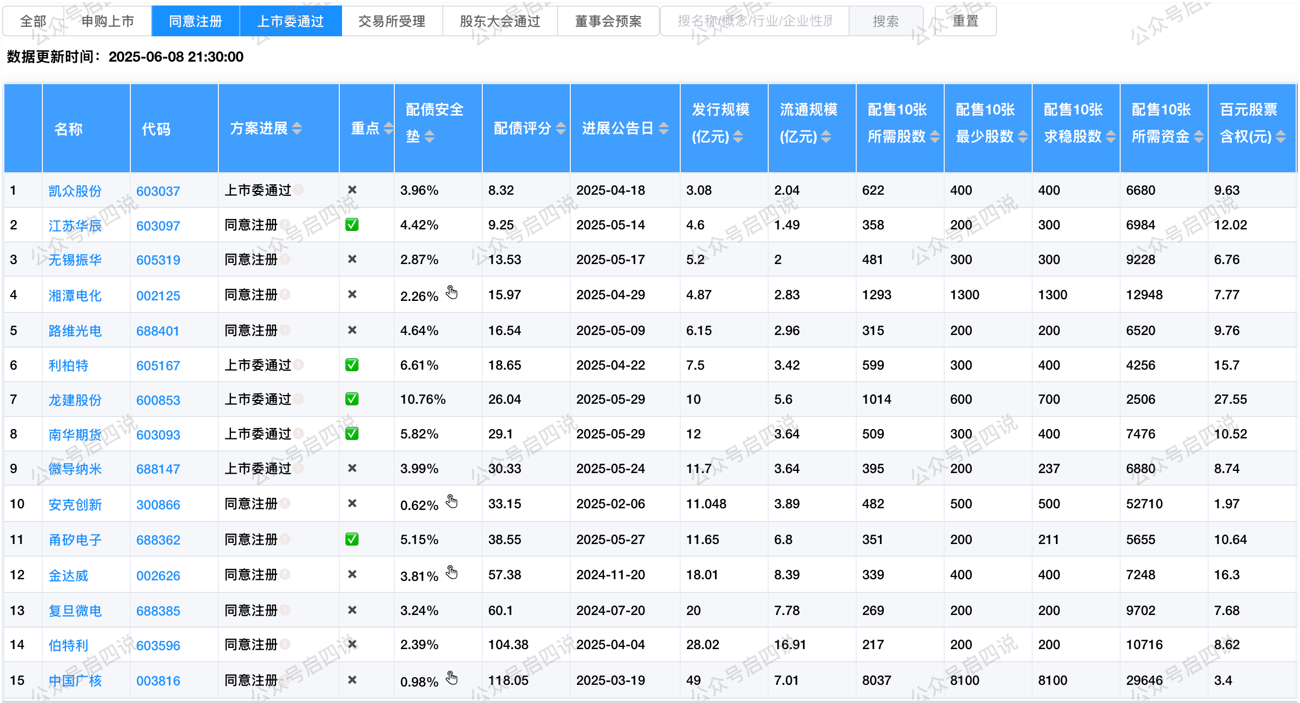Sort by 进展公告日 column arrows

pos(664,128)
